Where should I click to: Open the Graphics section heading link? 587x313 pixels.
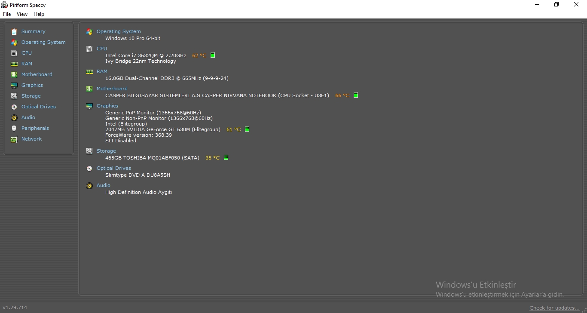point(107,106)
